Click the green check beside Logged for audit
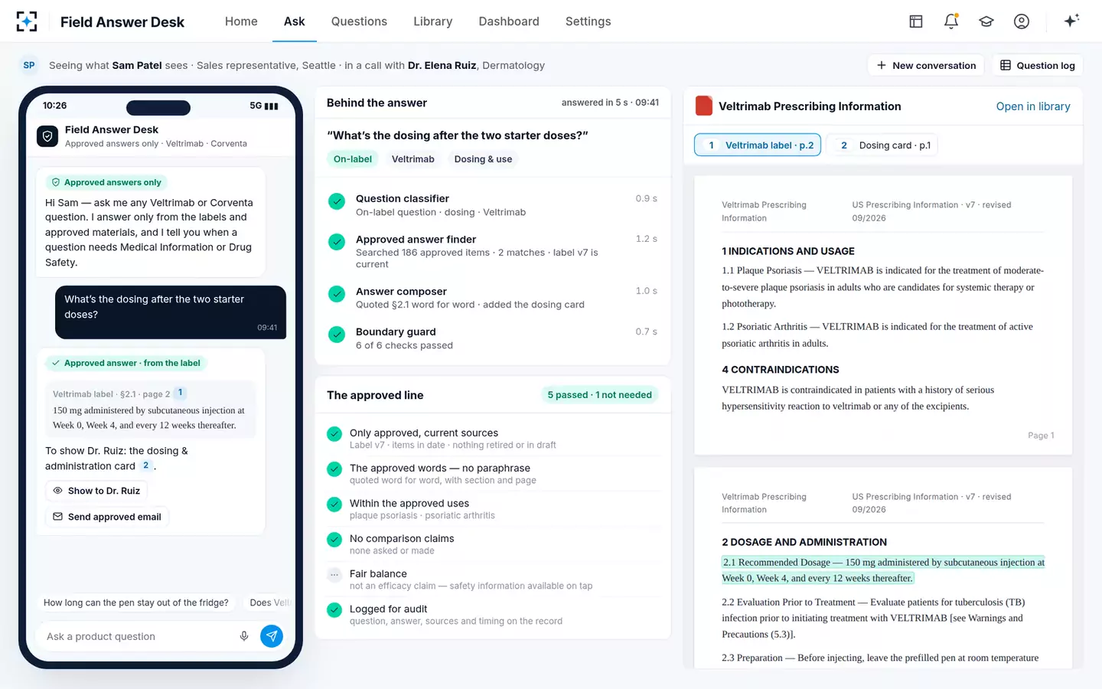 (x=334, y=609)
